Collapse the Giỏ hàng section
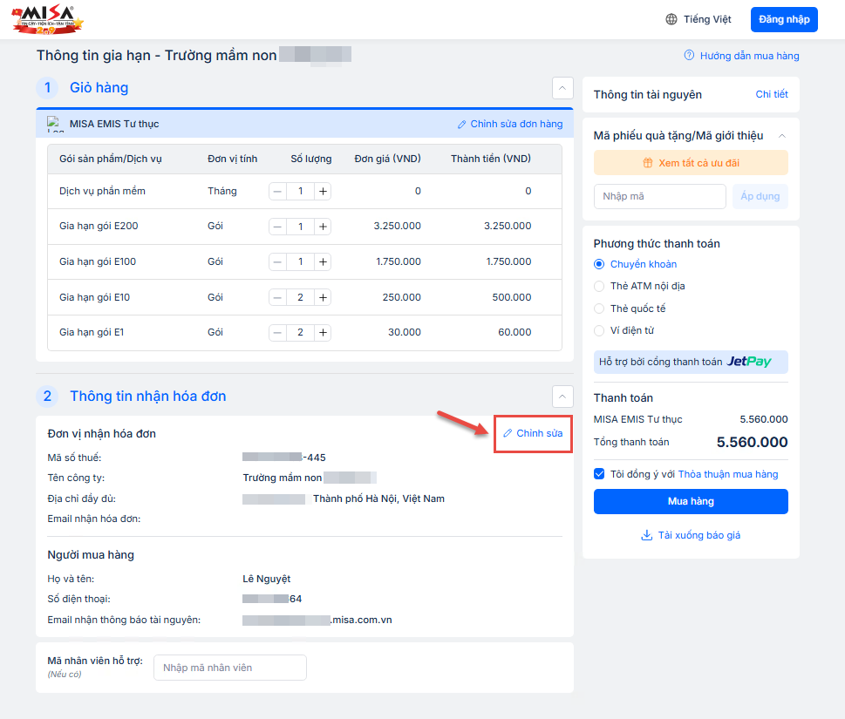Screen dimensions: 845x719 tap(562, 88)
